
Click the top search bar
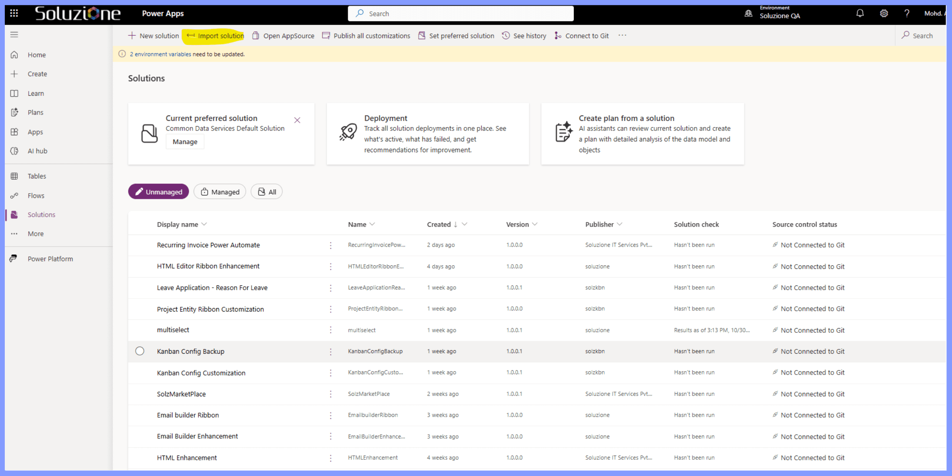pyautogui.click(x=460, y=13)
